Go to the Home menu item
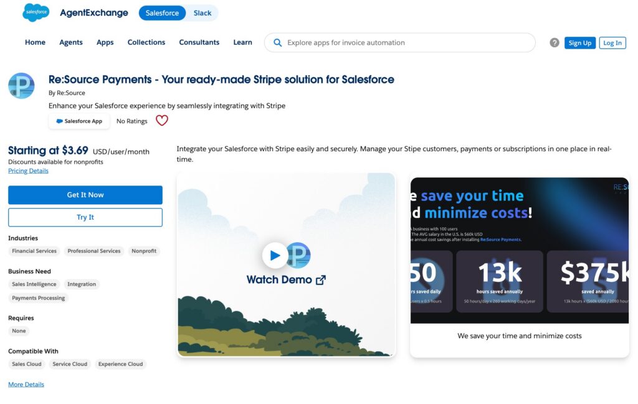Viewport: 638px width, 404px height. click(35, 42)
